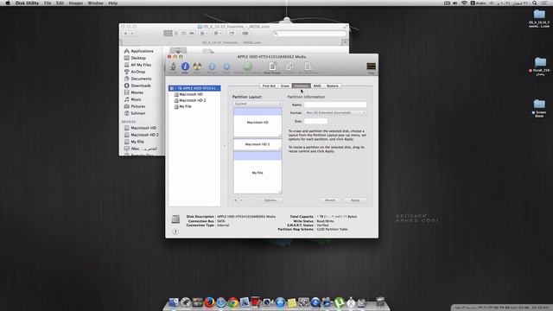Switch to the First Aid tab
The image size is (553, 311).
point(269,86)
